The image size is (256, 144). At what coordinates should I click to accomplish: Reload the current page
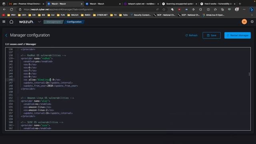(x=12, y=10)
